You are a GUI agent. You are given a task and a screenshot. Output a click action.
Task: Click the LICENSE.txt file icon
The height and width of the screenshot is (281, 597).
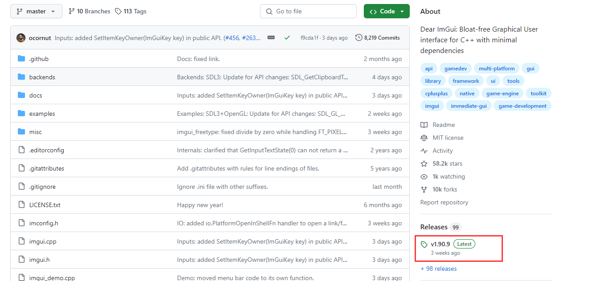coord(21,205)
